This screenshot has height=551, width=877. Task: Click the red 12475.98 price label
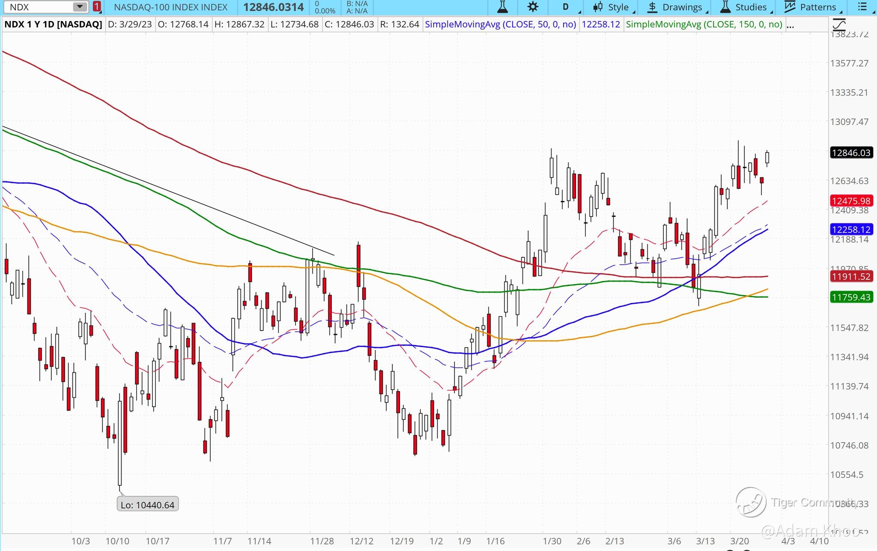click(x=851, y=201)
